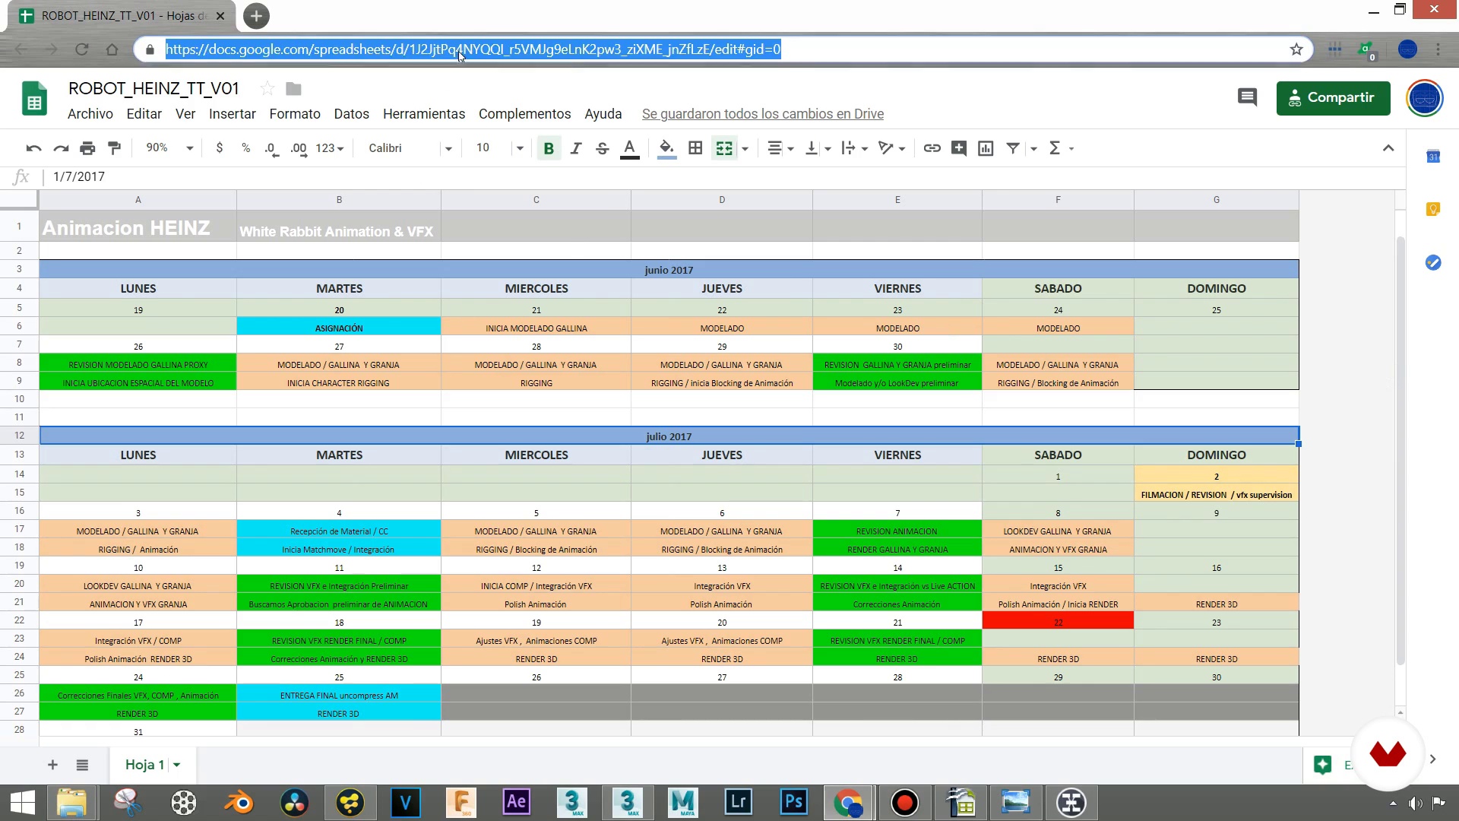1459x821 pixels.
Task: Open the Herramientas menu
Action: (424, 114)
